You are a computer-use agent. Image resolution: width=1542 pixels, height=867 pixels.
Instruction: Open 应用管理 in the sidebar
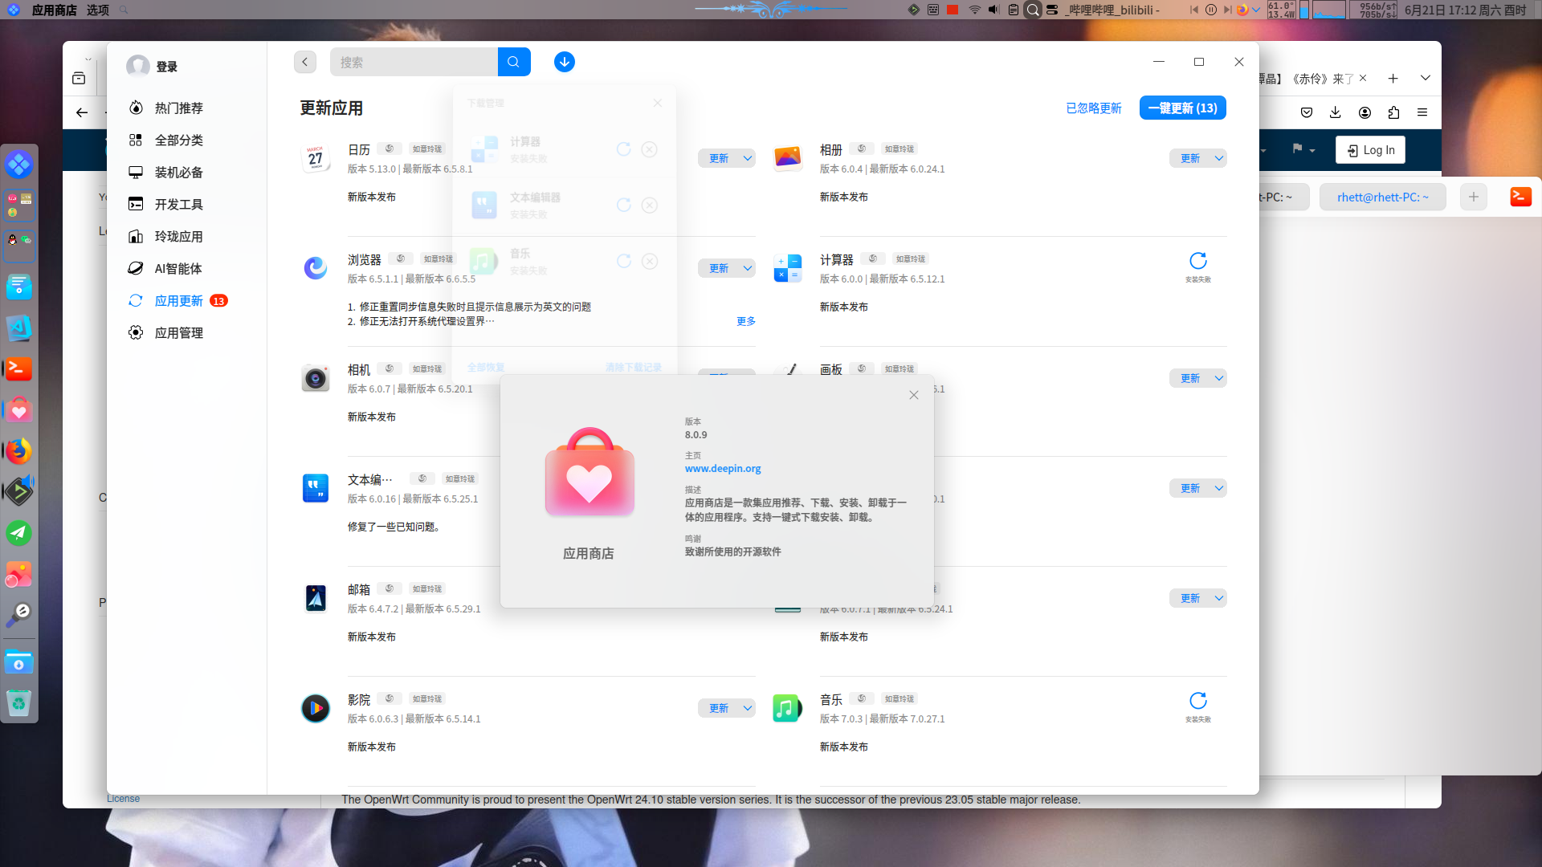click(178, 333)
